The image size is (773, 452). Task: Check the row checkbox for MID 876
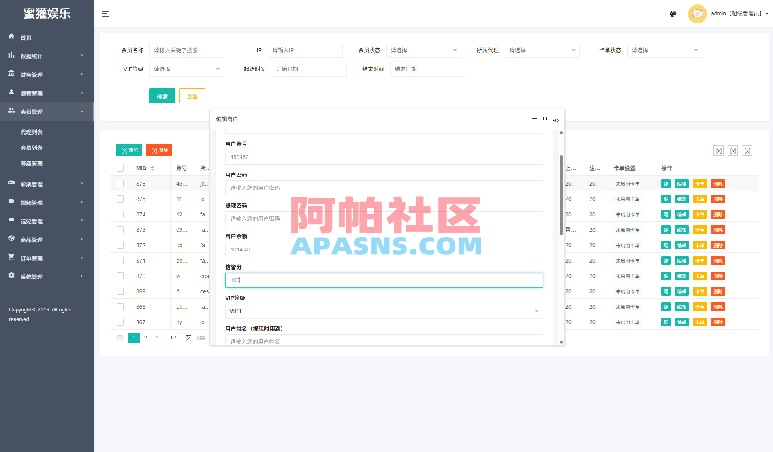[x=120, y=183]
